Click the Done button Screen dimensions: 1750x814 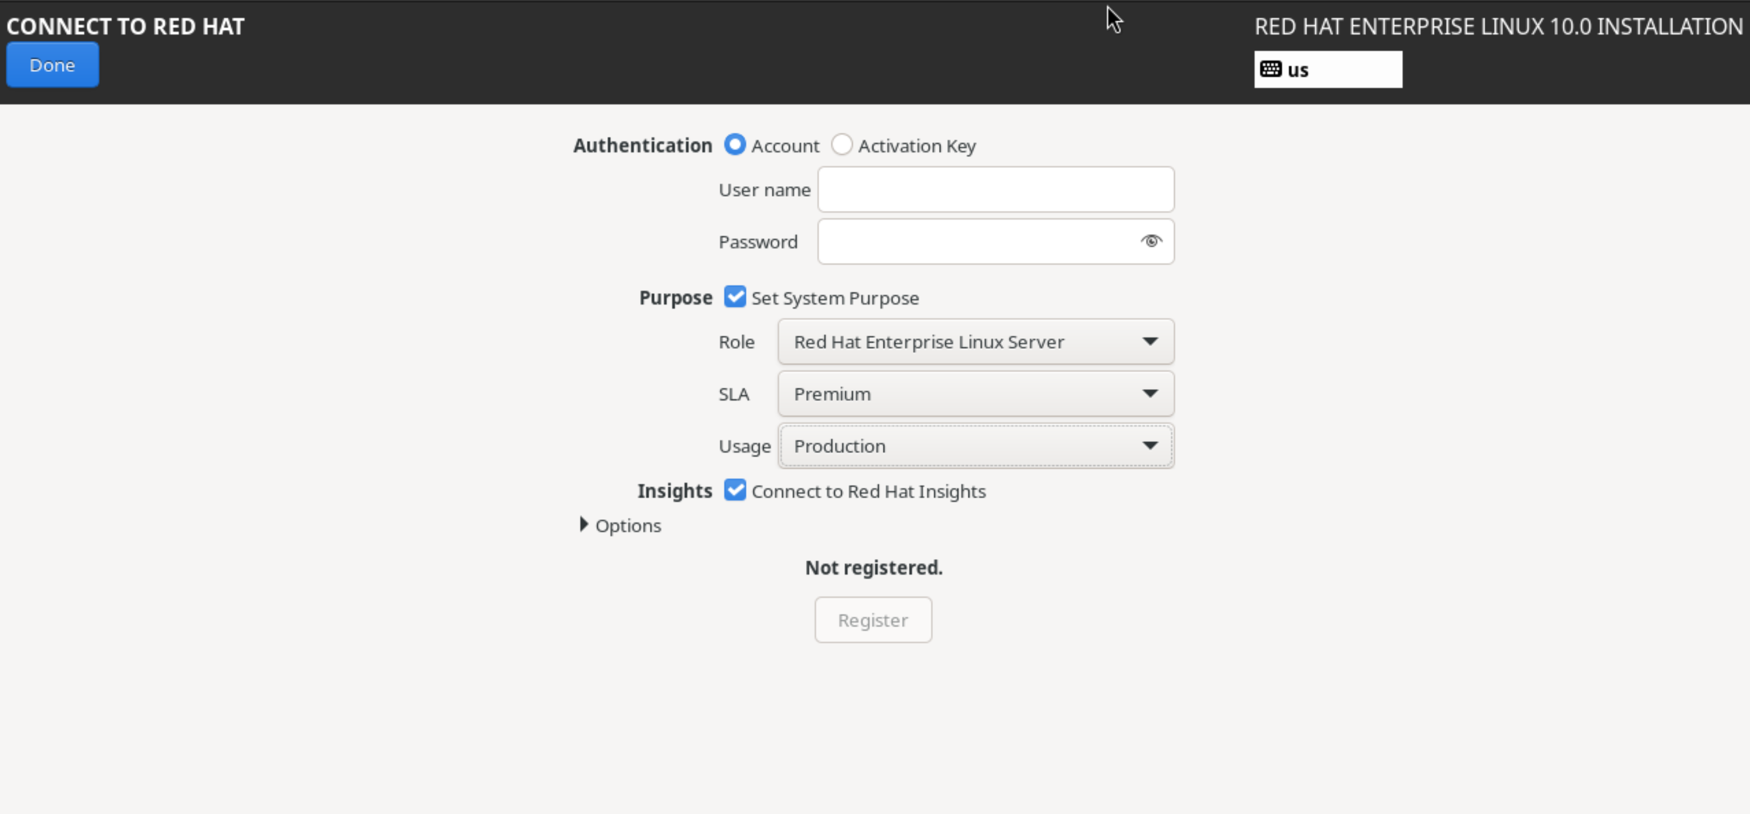(x=52, y=65)
